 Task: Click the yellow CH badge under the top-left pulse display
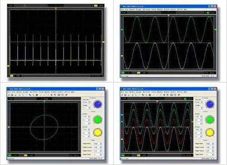tap(12, 76)
